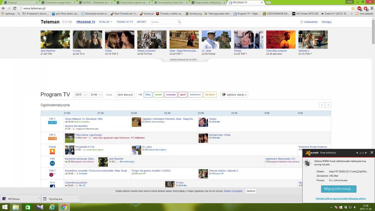The image size is (375, 211).
Task: Open the PROGRAM TV navigation item
Action: (86, 22)
